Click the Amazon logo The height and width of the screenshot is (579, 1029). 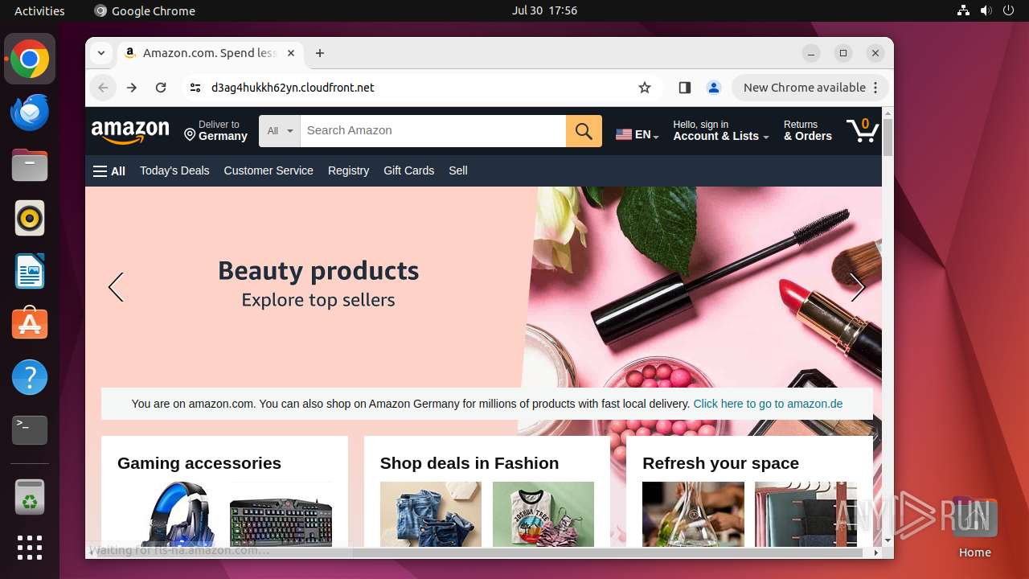coord(130,131)
